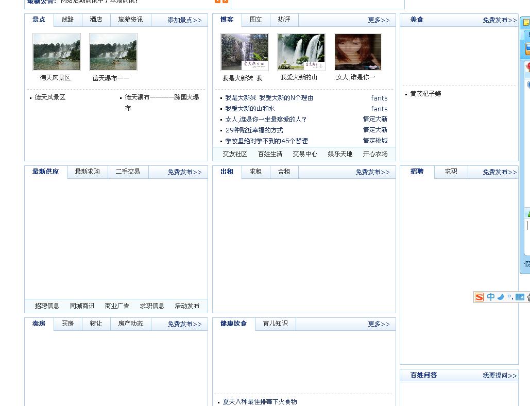Go to 交易中心 section

(x=305, y=154)
